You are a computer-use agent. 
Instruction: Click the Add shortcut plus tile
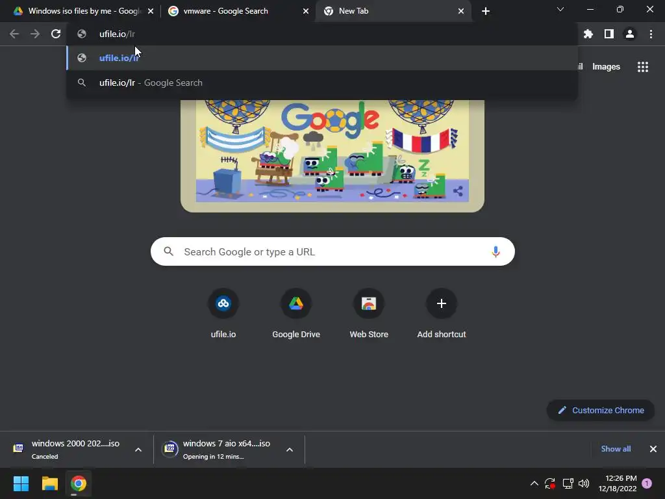pos(442,314)
